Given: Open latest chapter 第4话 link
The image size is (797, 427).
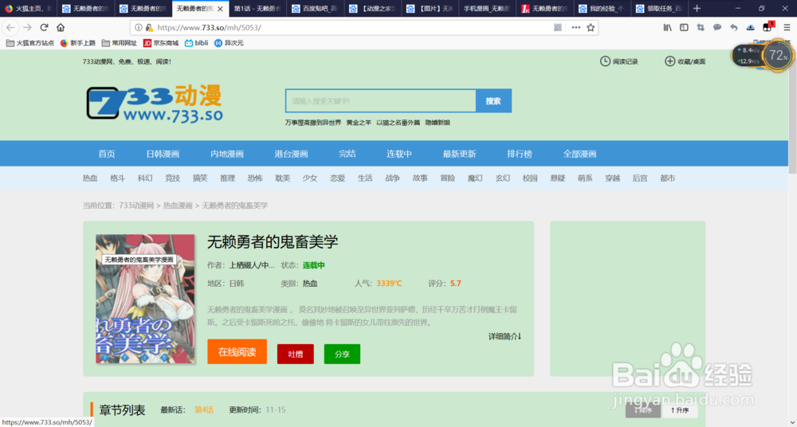Looking at the screenshot, I should point(204,409).
